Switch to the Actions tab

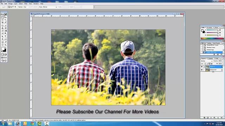[210, 43]
